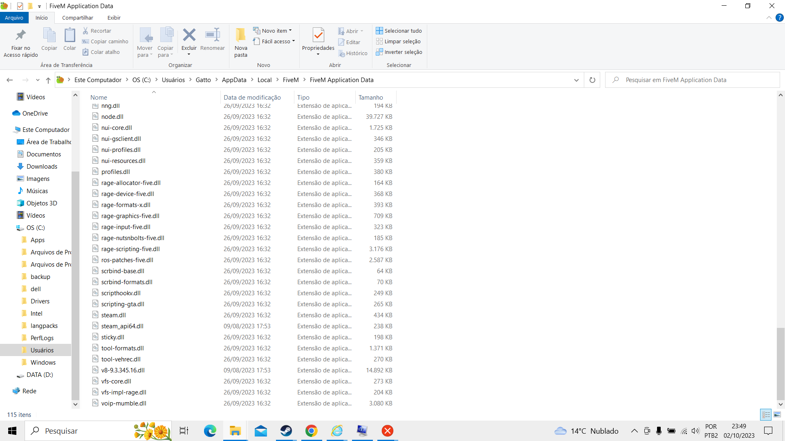Open Microsoft Edge from the taskbar

(210, 431)
